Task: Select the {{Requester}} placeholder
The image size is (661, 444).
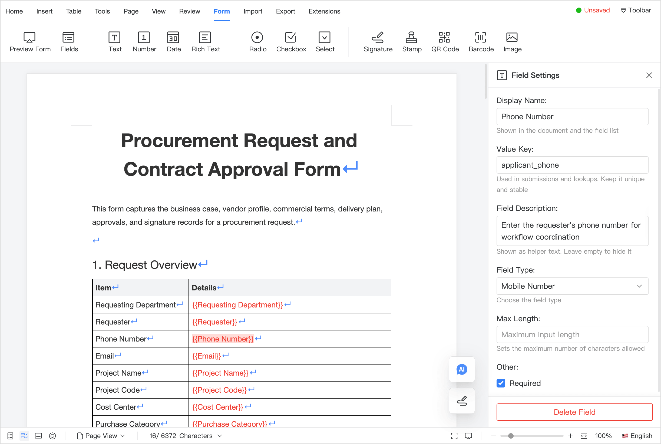Action: click(214, 322)
